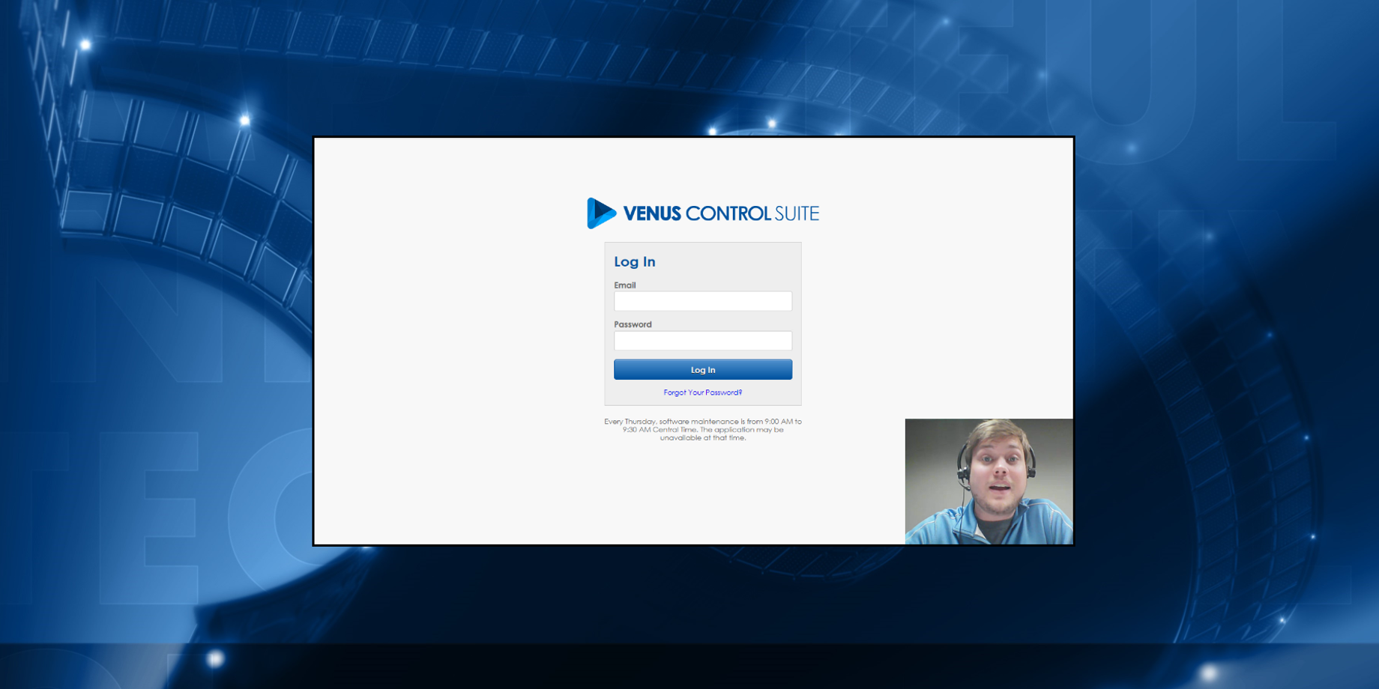Click the blue play-triangle Venus logo icon
The width and height of the screenshot is (1379, 689).
tap(600, 213)
